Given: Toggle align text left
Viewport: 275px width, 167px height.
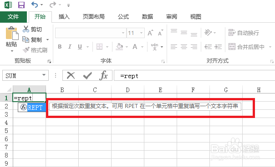Looking at the screenshot, I should [174, 47].
